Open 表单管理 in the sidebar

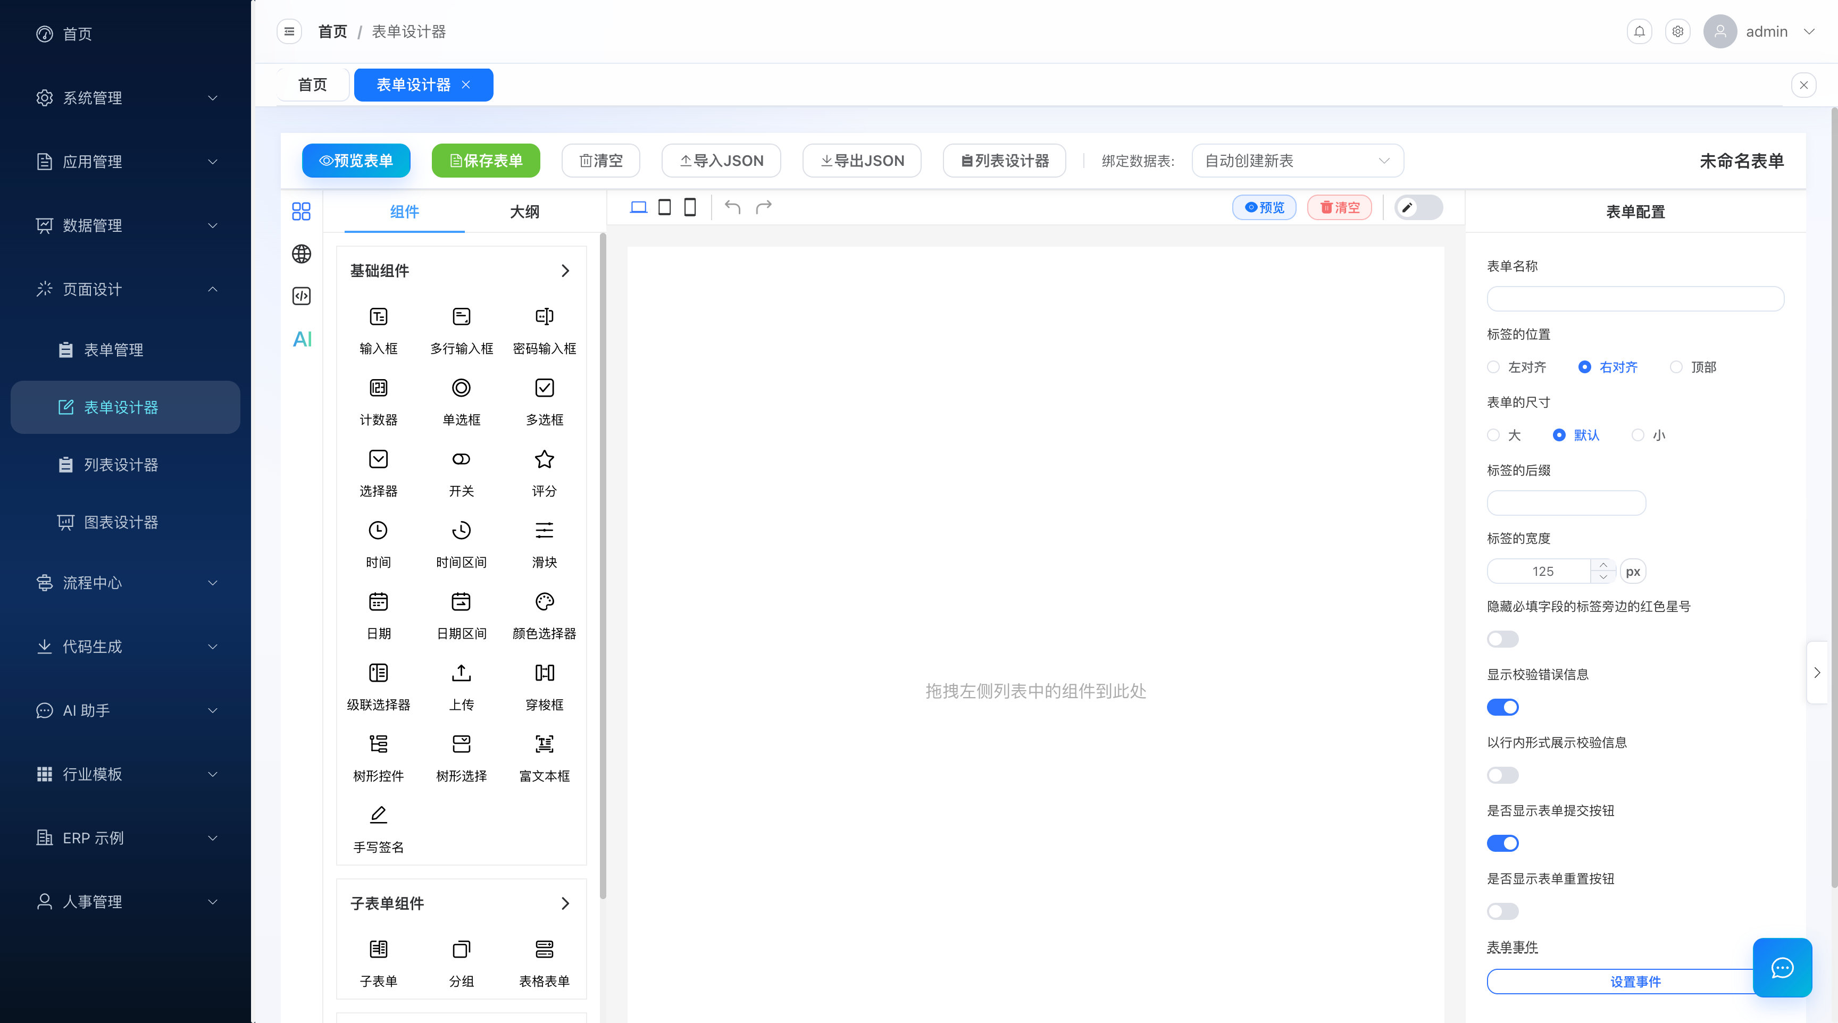click(x=126, y=350)
